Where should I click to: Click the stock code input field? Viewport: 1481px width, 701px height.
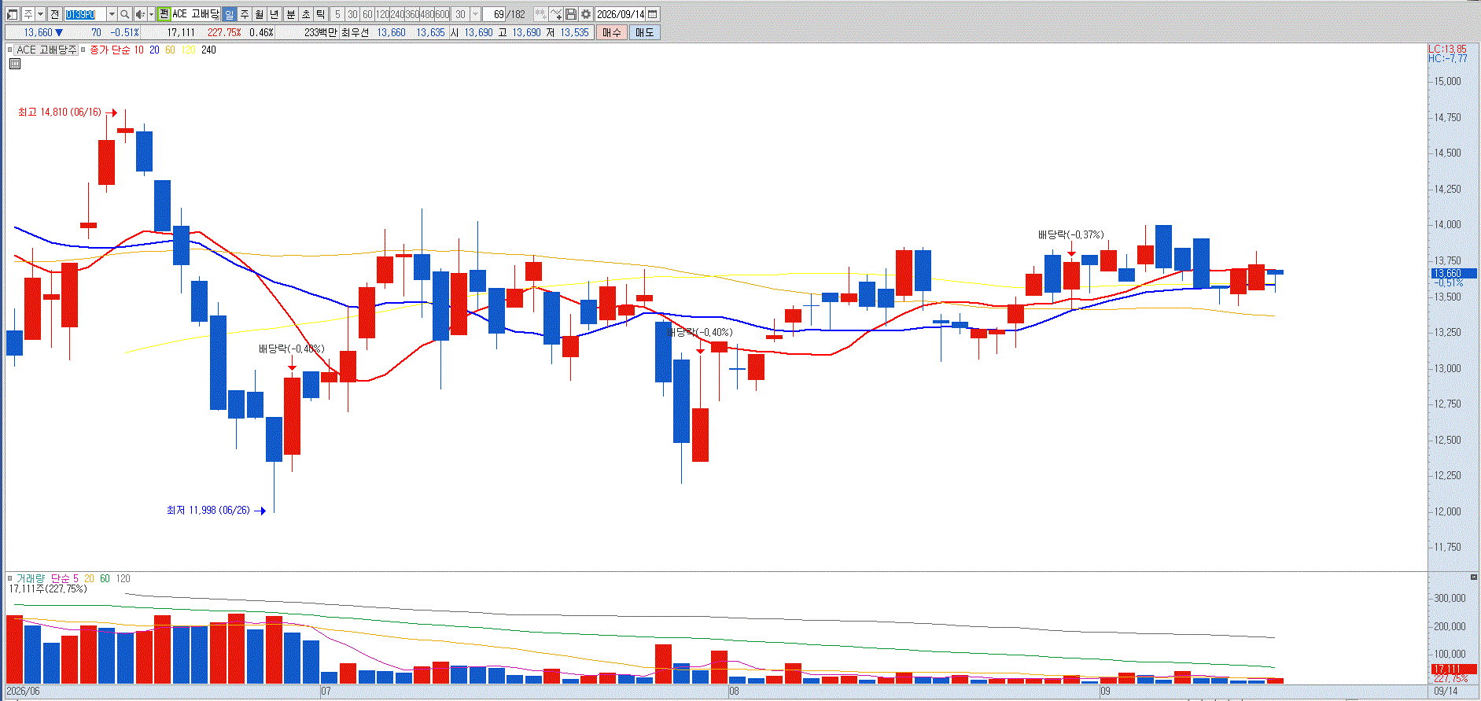tap(85, 14)
